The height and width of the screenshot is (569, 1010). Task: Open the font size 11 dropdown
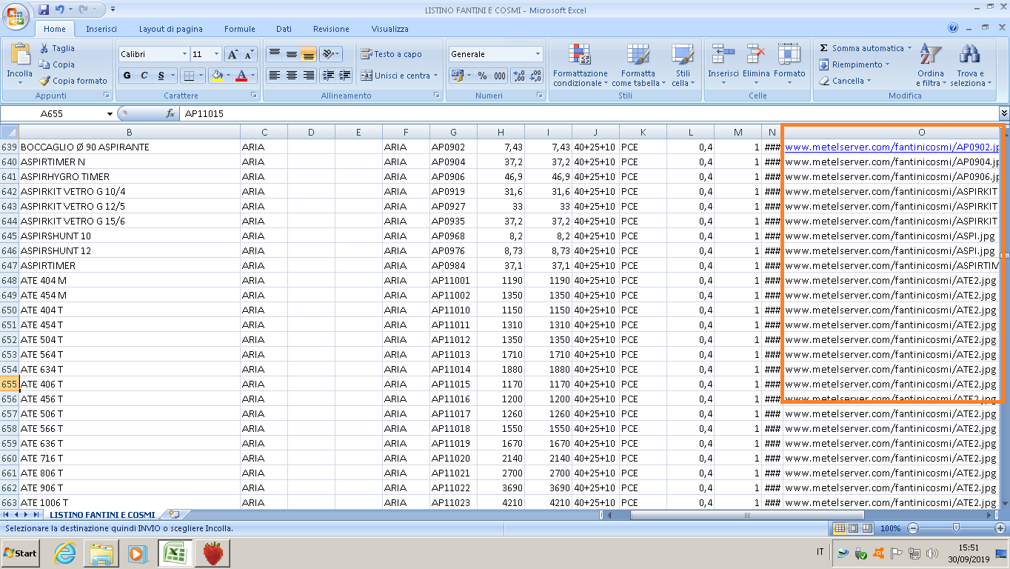pos(217,54)
